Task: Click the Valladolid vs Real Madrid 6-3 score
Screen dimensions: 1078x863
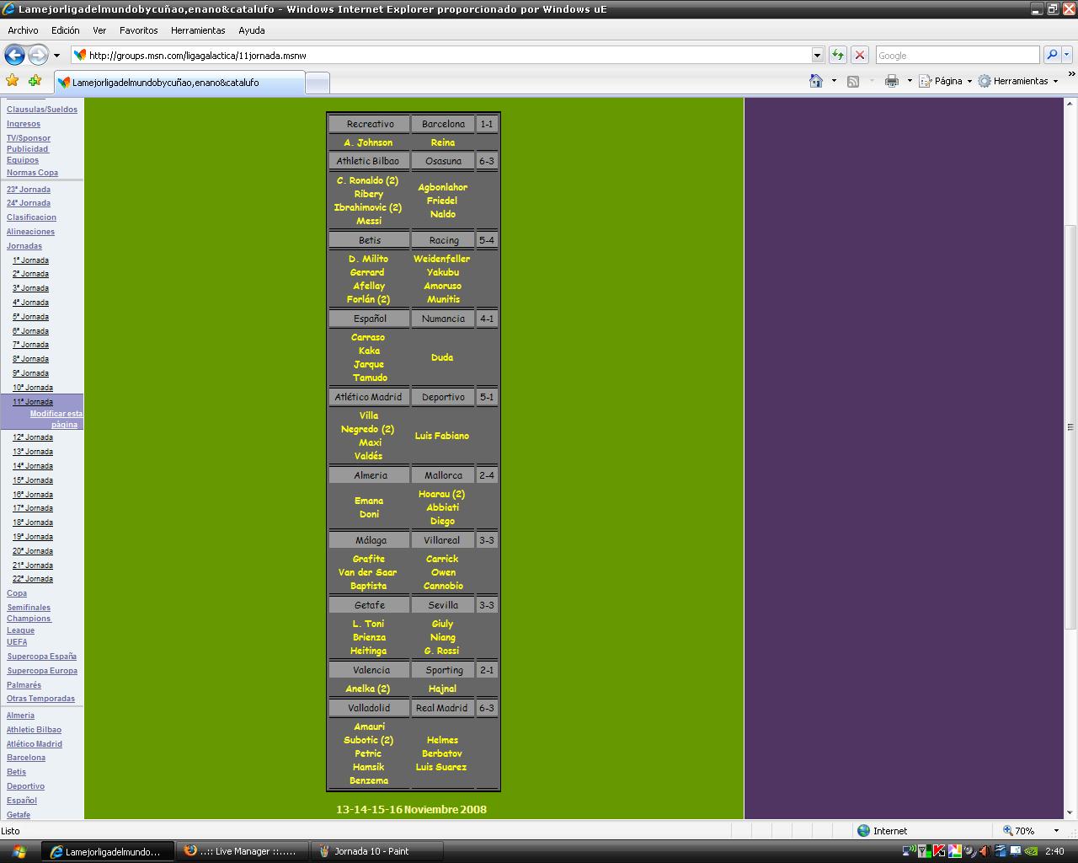Action: pos(487,708)
